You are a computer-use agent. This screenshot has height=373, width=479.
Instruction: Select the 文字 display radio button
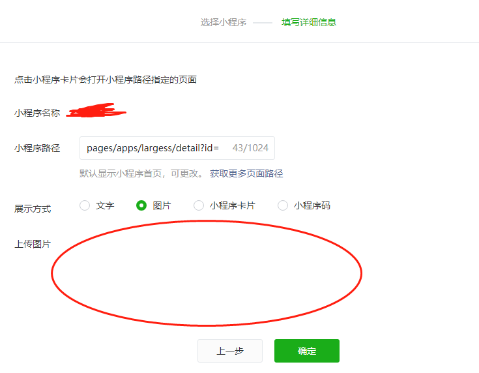[85, 205]
